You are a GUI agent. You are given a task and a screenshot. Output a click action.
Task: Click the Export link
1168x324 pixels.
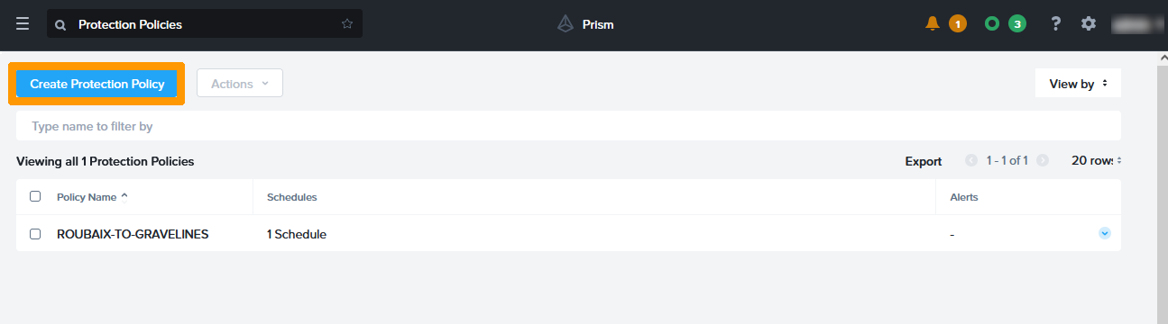(x=924, y=161)
